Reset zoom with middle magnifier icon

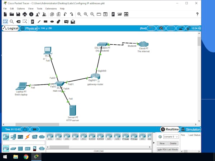[86, 14]
